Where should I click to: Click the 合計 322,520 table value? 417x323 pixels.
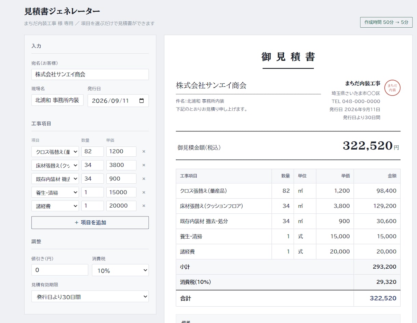[x=383, y=298]
